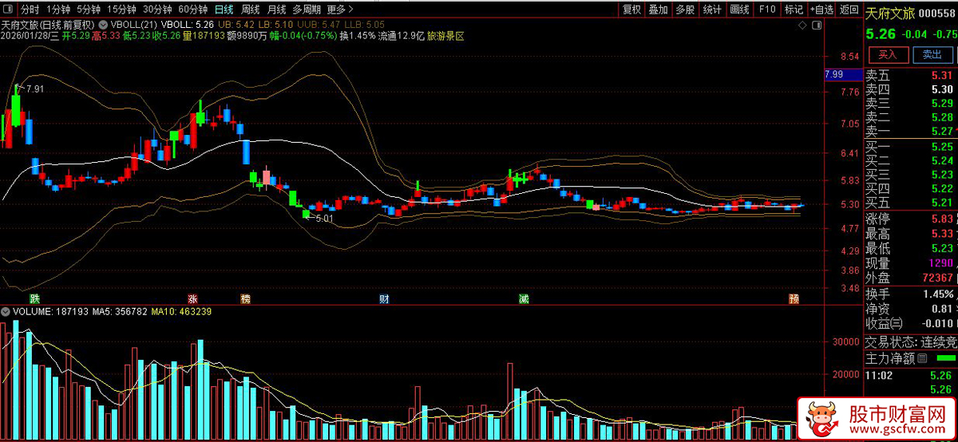Click the 跌 event marker on the timeline
The width and height of the screenshot is (958, 442).
[x=34, y=298]
